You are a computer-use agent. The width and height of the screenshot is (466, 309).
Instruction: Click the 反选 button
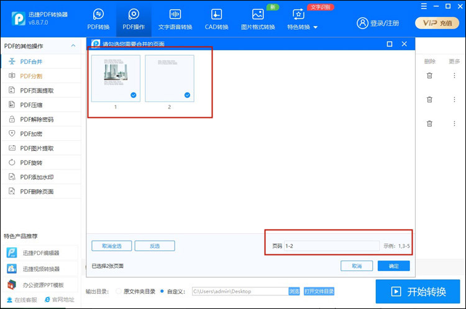(x=155, y=246)
